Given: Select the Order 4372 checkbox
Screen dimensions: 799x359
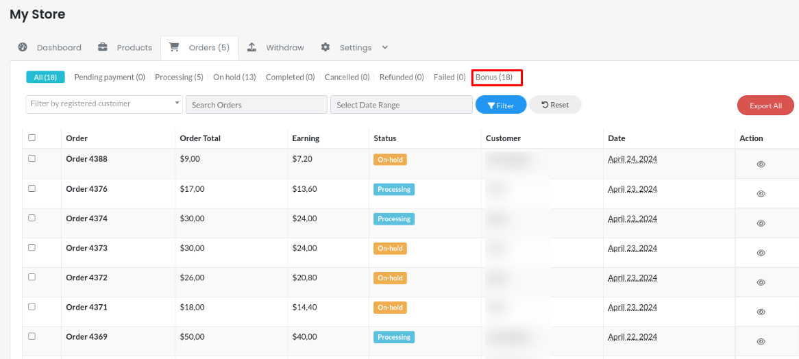Looking at the screenshot, I should 32,277.
